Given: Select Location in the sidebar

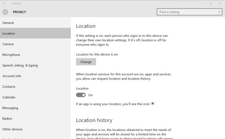Looking at the screenshot, I should [35, 33].
